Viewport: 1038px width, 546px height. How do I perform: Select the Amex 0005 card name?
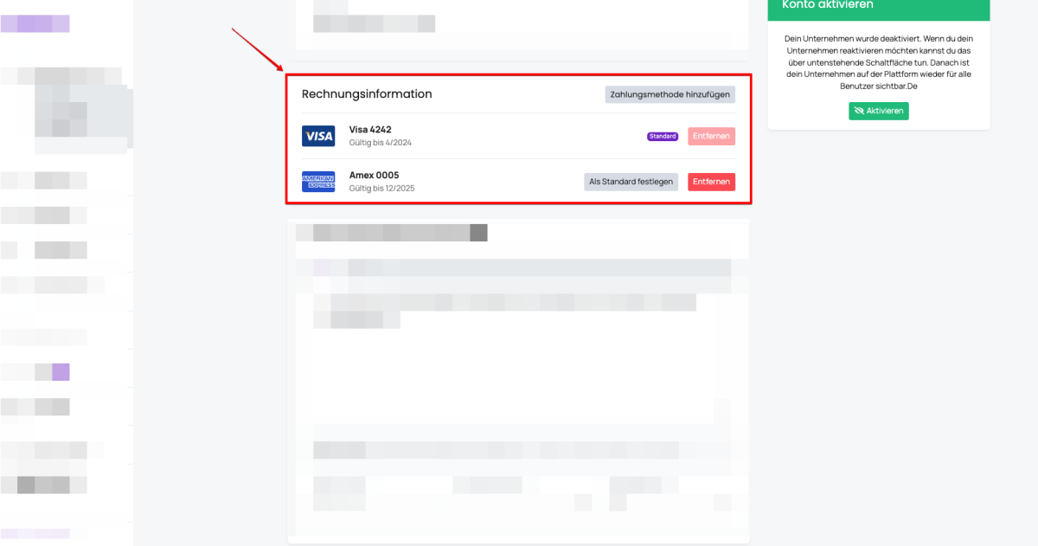coord(374,176)
